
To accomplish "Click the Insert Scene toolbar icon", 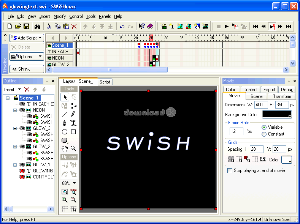I will (163, 26).
